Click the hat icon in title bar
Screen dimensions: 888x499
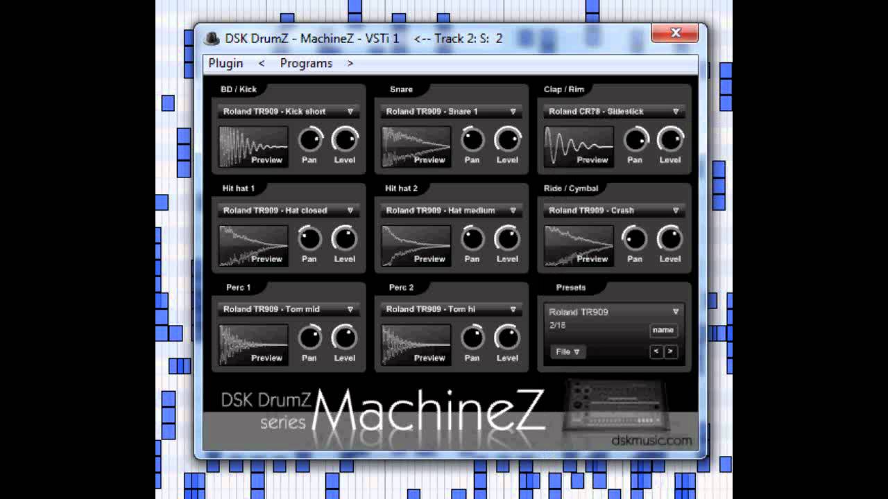click(x=212, y=39)
